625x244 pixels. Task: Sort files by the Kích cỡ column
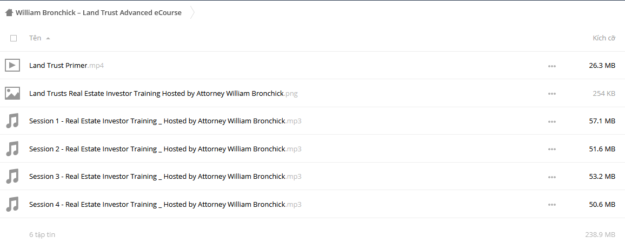pyautogui.click(x=604, y=38)
